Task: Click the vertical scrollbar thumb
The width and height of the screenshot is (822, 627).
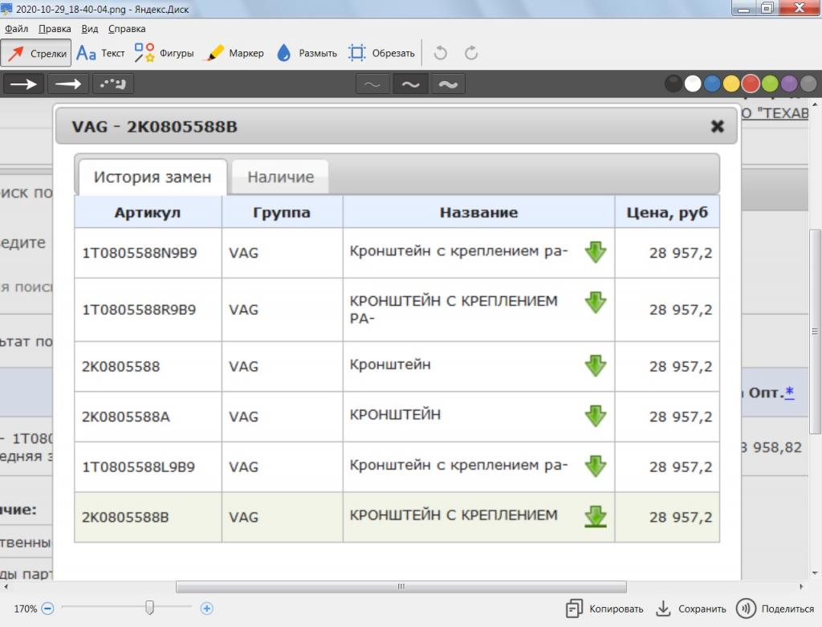Action: tap(815, 332)
